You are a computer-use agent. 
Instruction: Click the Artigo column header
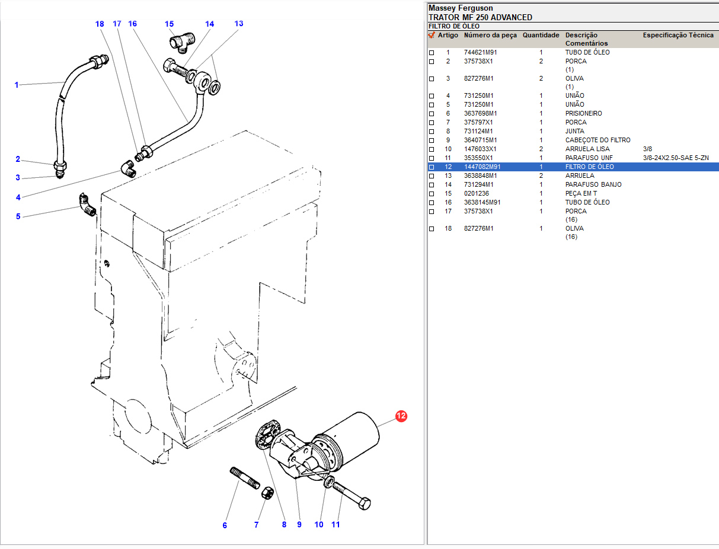448,36
